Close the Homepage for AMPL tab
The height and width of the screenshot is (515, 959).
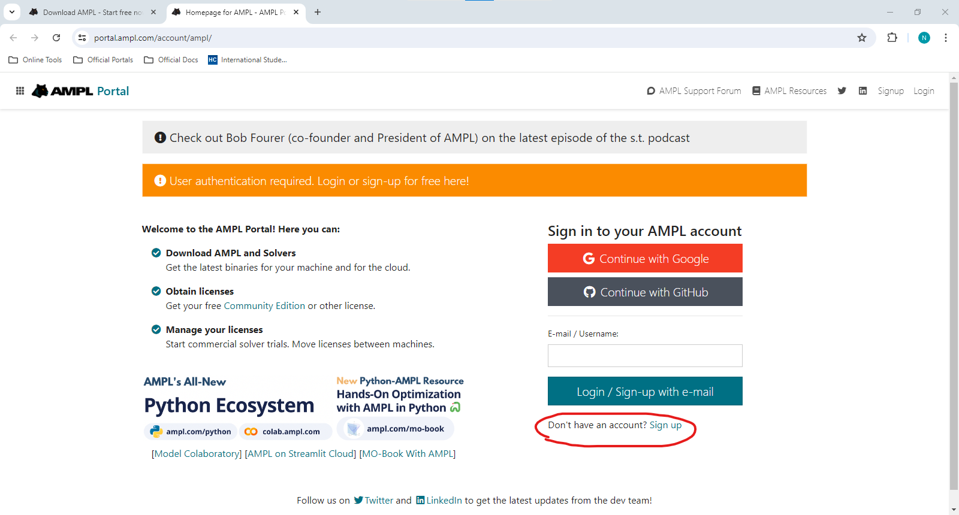296,12
